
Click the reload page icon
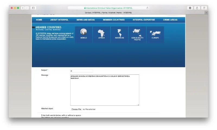point(147,8)
